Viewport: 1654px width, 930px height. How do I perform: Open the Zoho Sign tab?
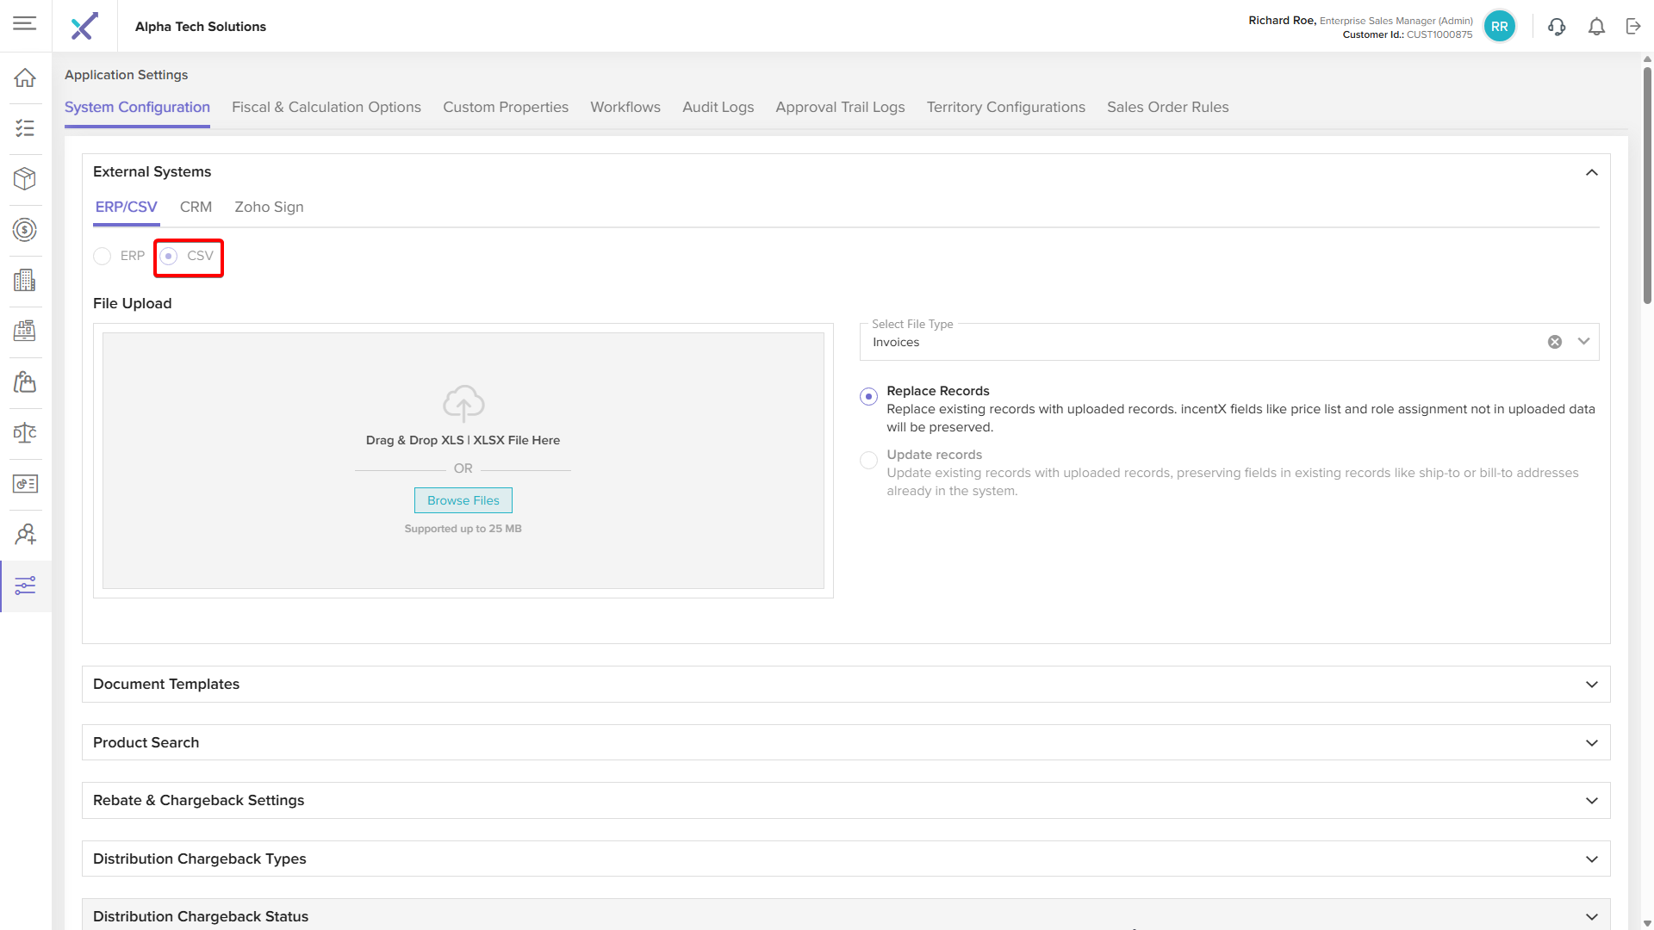[269, 207]
